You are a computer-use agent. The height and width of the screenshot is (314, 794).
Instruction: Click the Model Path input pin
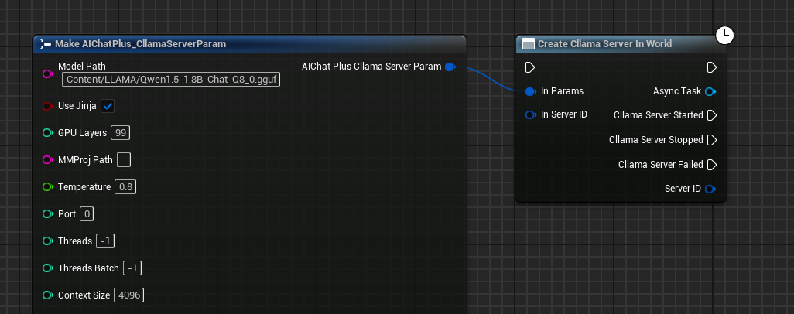(x=47, y=73)
